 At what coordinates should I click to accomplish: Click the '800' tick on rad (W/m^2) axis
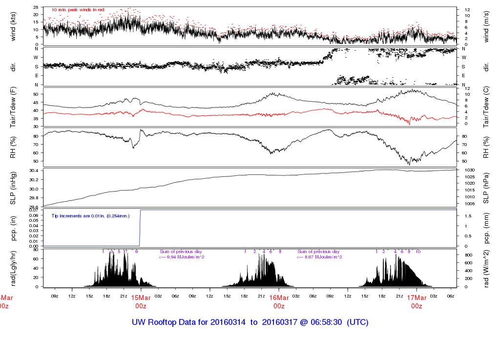(x=468, y=255)
